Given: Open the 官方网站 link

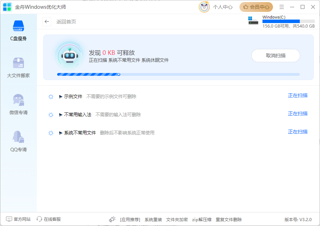Looking at the screenshot, I should pos(22,219).
